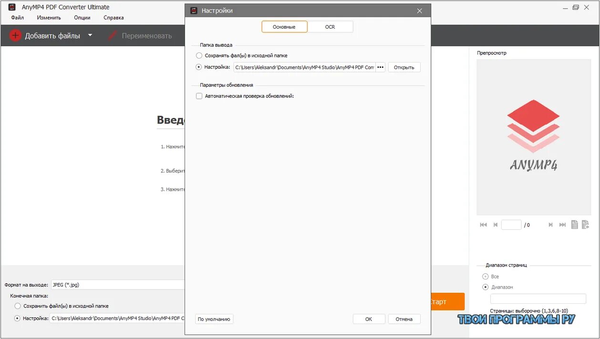The image size is (600, 339).
Task: Click the AnyMP4 app logo in title bar
Action: pyautogui.click(x=12, y=7)
